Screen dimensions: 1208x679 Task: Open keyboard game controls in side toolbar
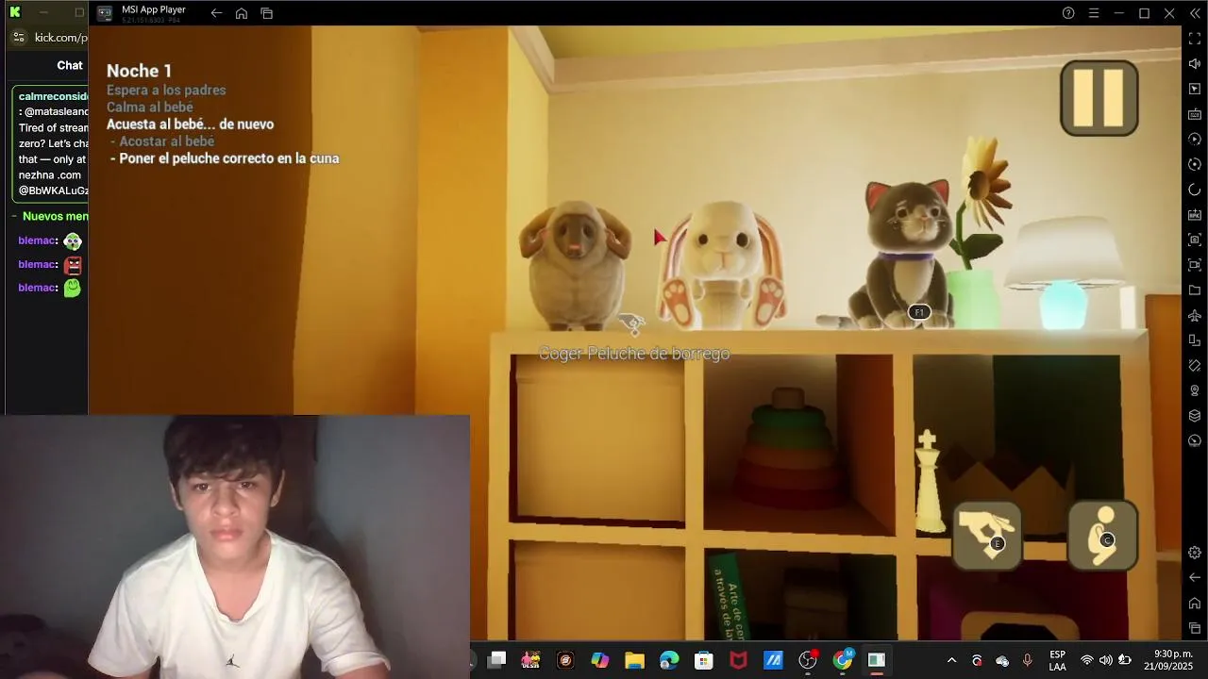pyautogui.click(x=1195, y=114)
